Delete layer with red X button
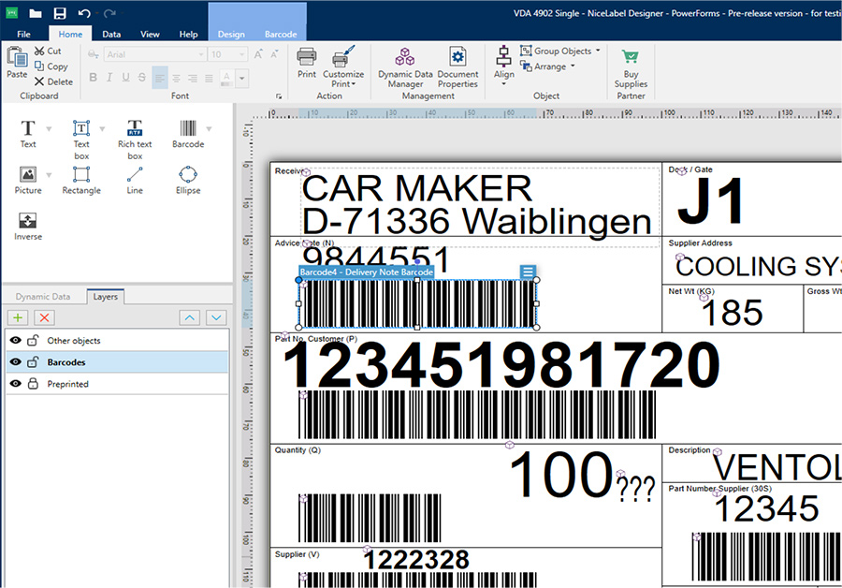 coord(44,317)
